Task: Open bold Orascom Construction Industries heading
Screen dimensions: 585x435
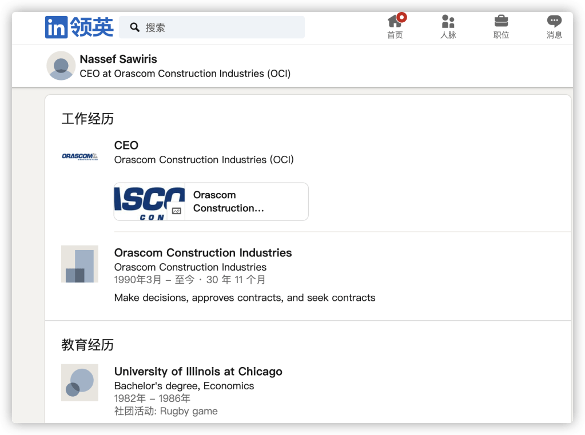Action: 203,253
